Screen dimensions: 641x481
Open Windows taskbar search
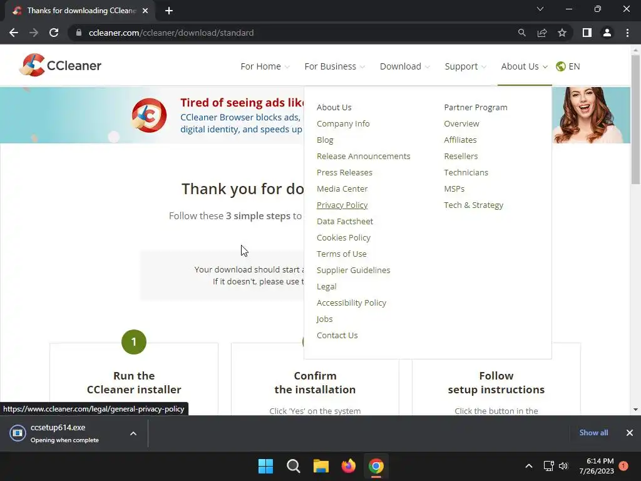294,466
